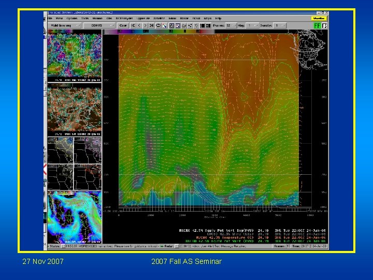Click the four-panel layout icon
This screenshot has height=280, width=373.
(208, 25)
